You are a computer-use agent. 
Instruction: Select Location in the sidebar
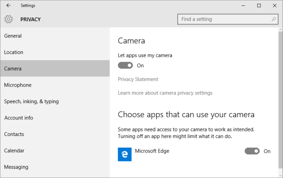[x=14, y=52]
